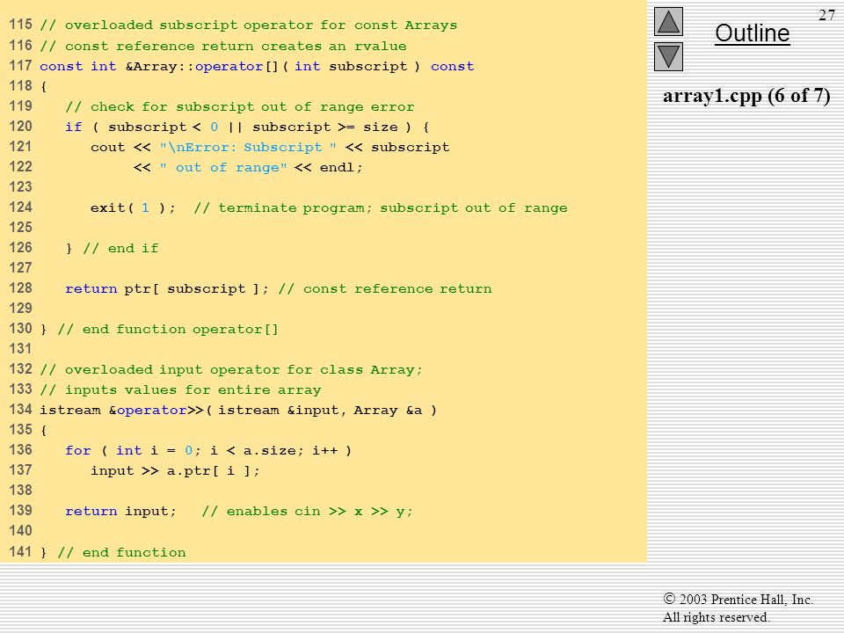Select input >> a.ptr[ i ] statement
The height and width of the screenshot is (633, 844).
(176, 470)
